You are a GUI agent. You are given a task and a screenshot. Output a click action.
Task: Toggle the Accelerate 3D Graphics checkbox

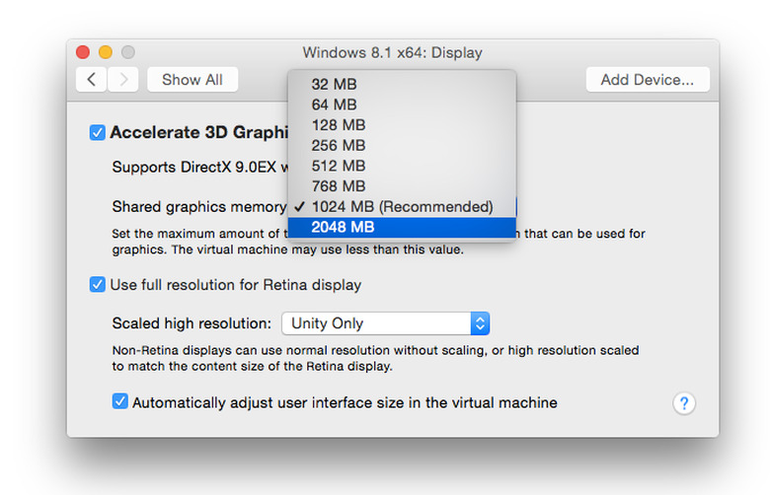coord(97,132)
